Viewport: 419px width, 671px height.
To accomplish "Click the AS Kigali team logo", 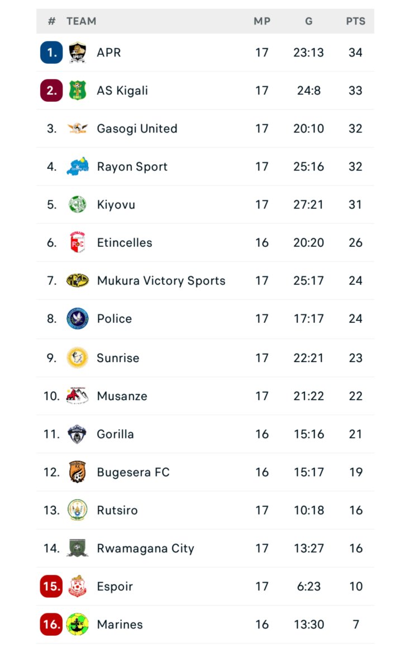I will [78, 91].
